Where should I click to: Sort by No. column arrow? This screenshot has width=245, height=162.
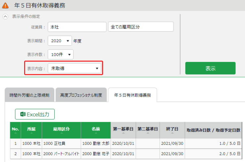click(x=16, y=133)
